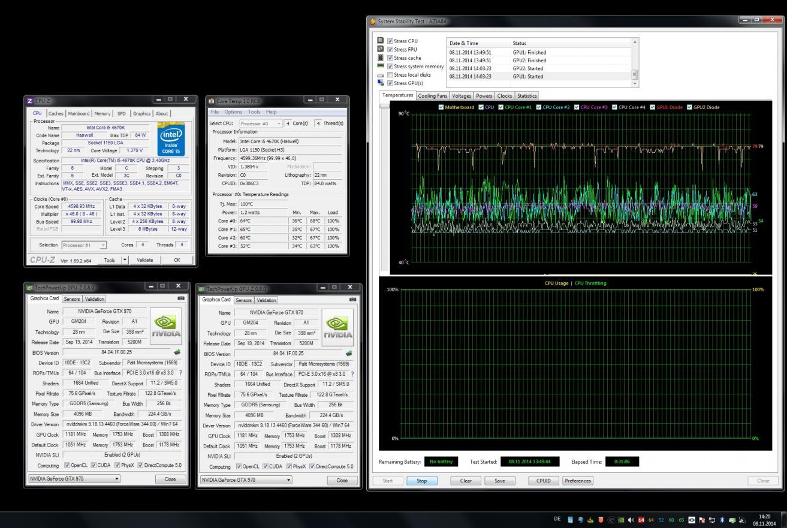
Task: Open Validation tab in right GPU-Z window
Action: pyautogui.click(x=266, y=300)
